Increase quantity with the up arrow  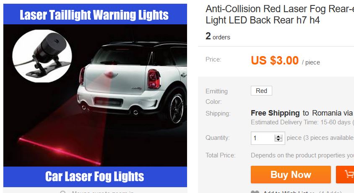click(279, 136)
